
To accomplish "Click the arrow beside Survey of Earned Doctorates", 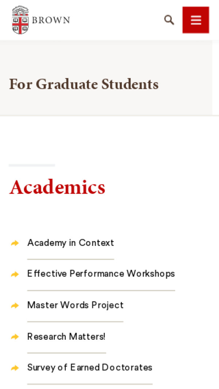I will tap(15, 368).
